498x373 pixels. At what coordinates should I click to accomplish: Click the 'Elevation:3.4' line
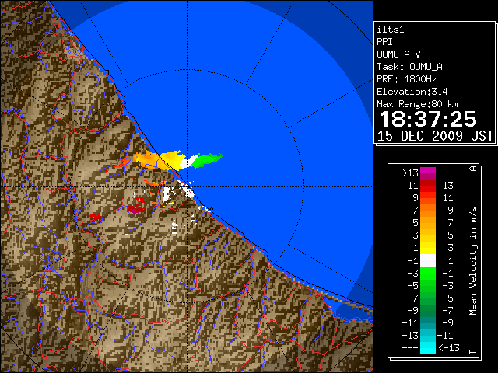pyautogui.click(x=412, y=92)
